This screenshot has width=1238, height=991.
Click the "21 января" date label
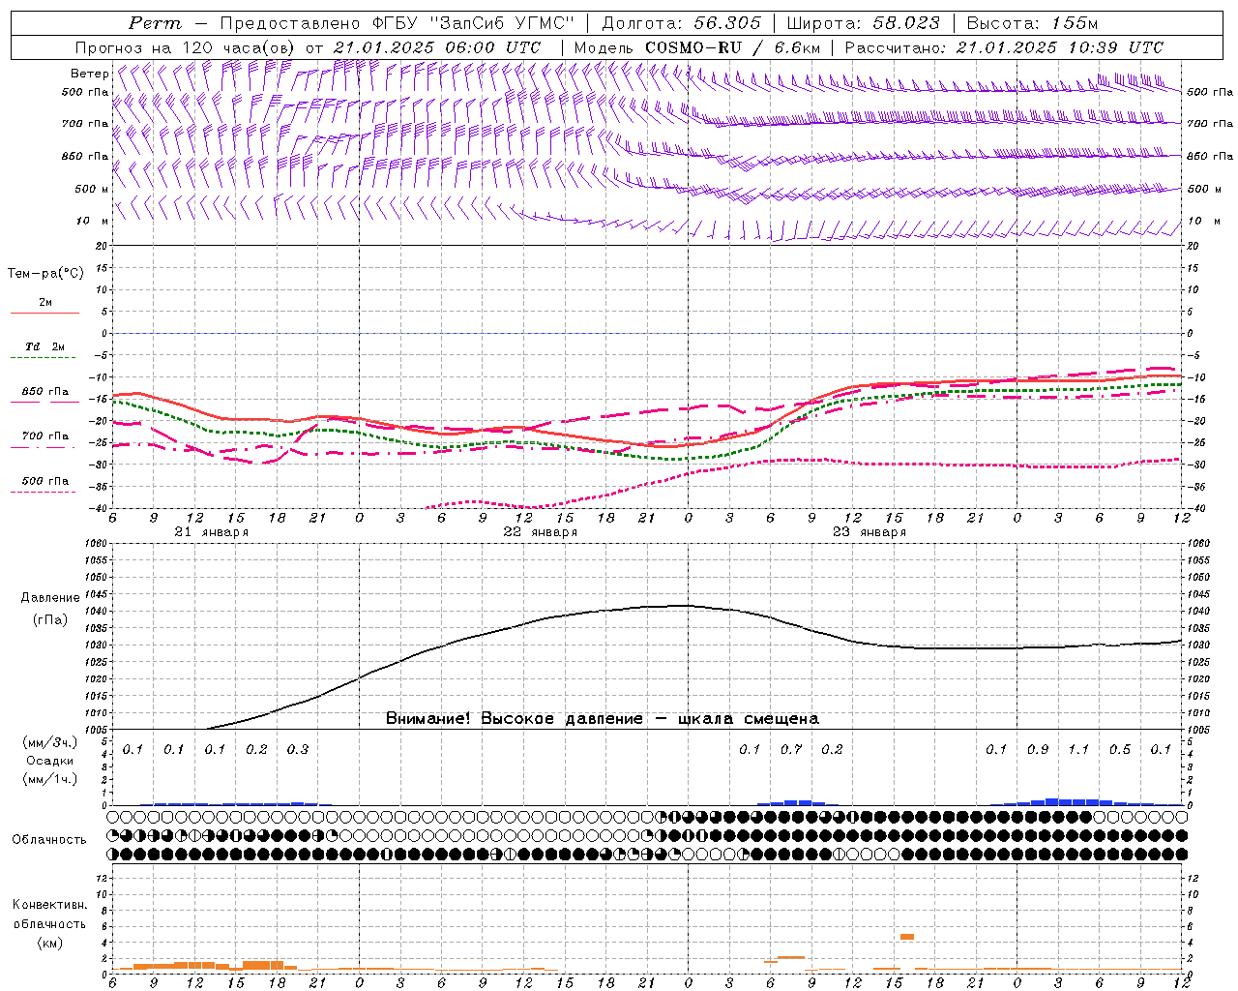(212, 532)
